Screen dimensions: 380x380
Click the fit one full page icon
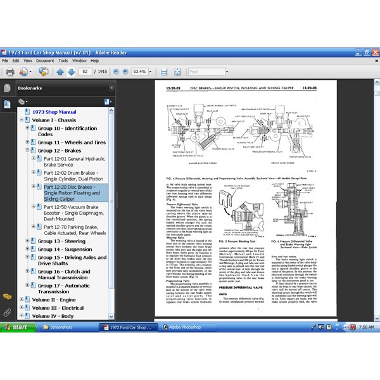(177, 72)
